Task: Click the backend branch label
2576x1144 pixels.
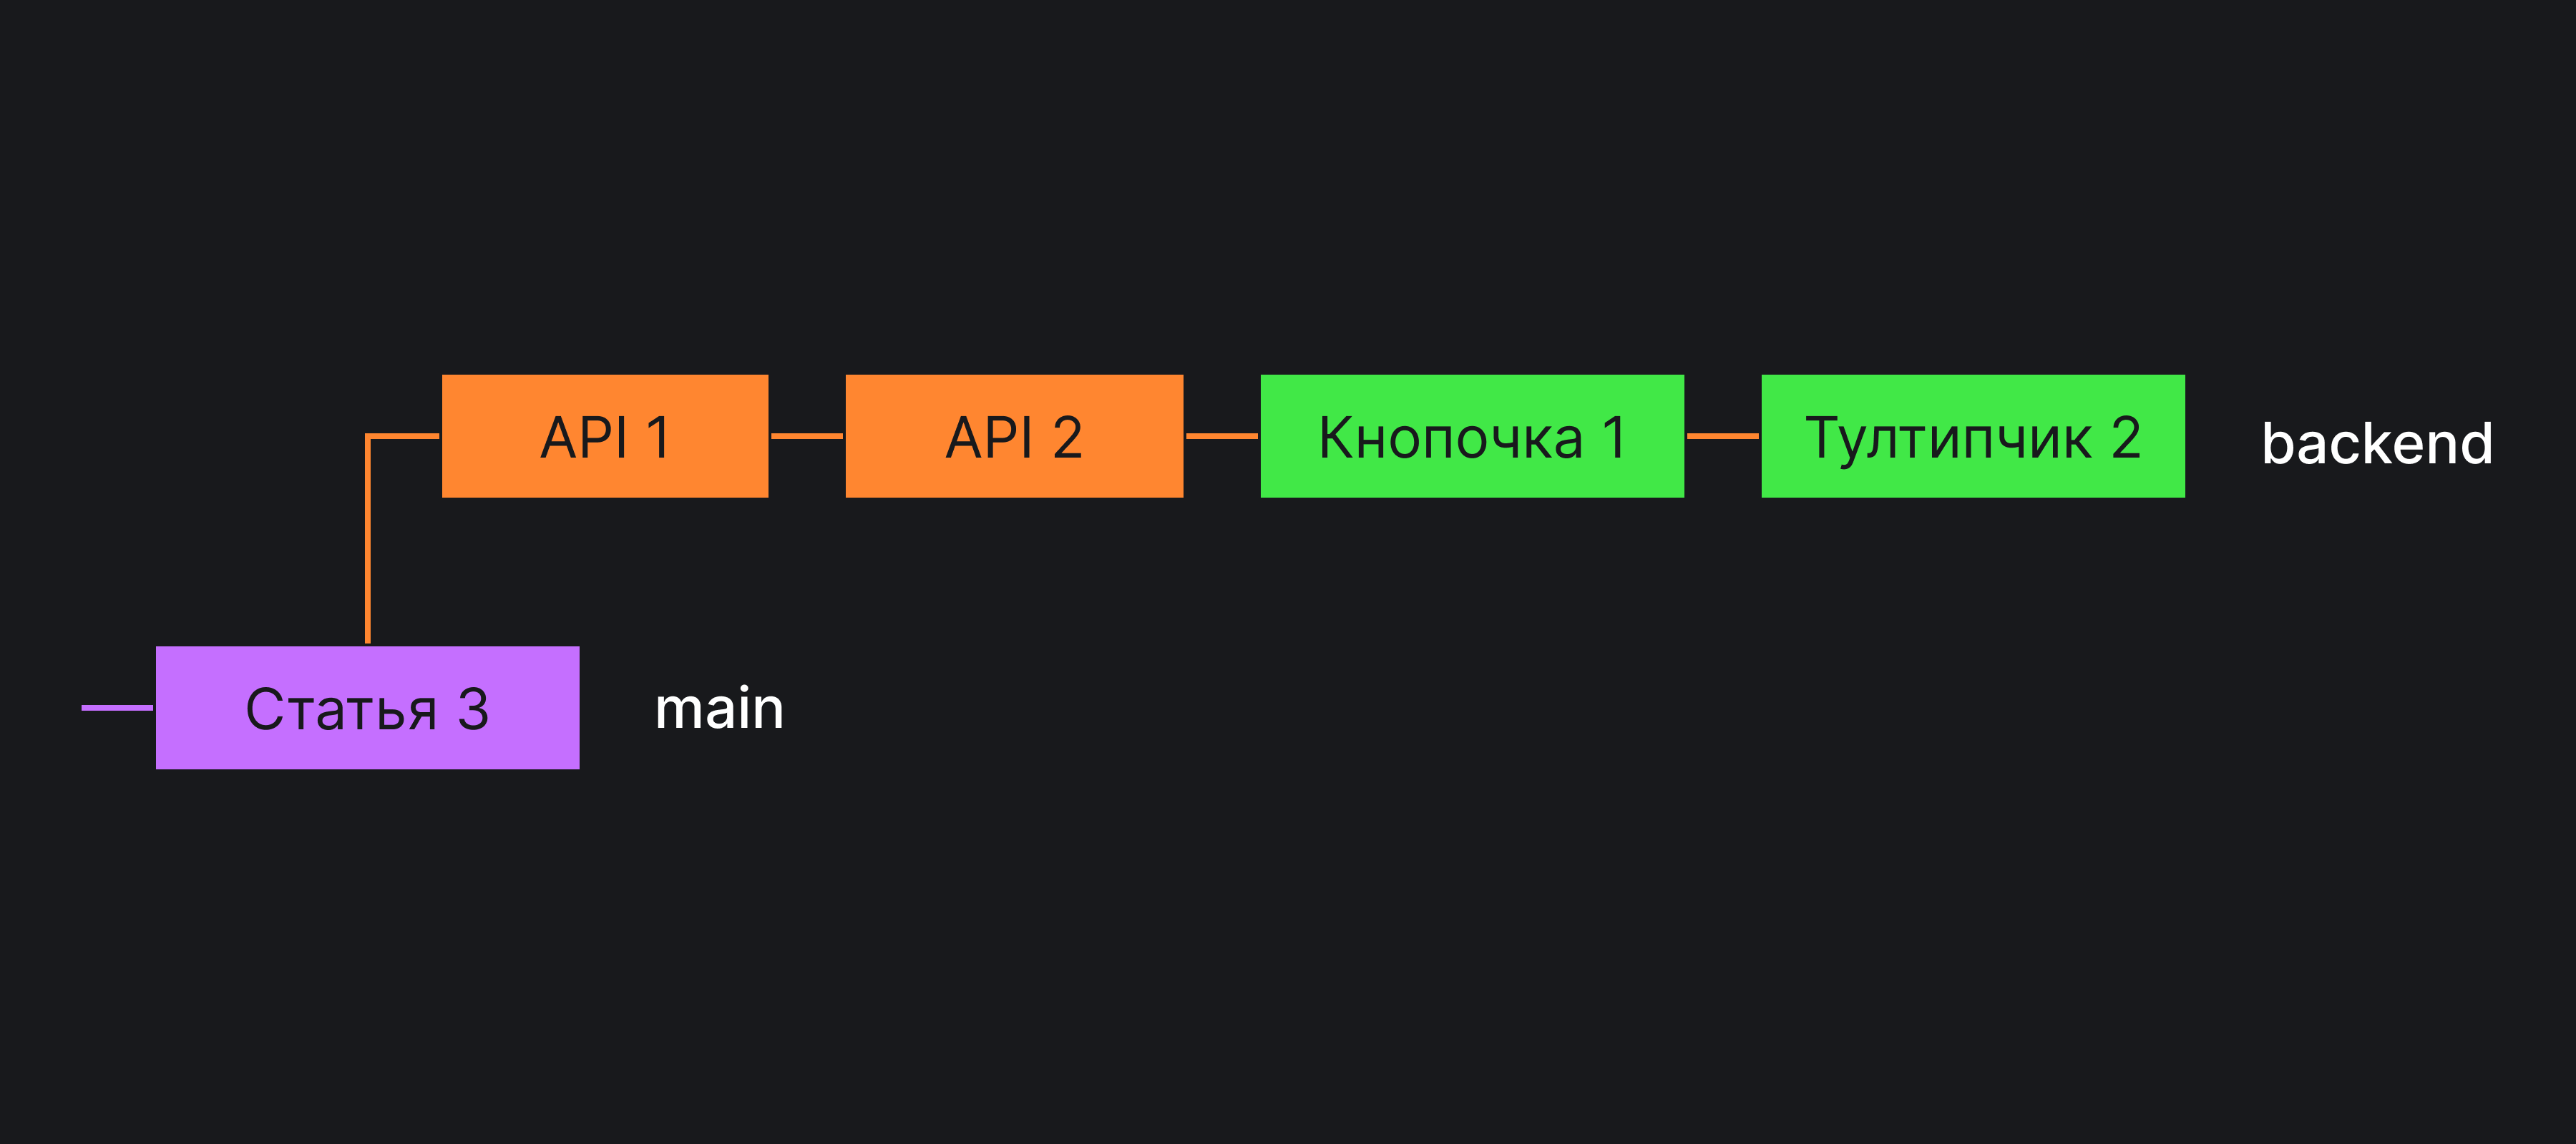Action: tap(2377, 443)
